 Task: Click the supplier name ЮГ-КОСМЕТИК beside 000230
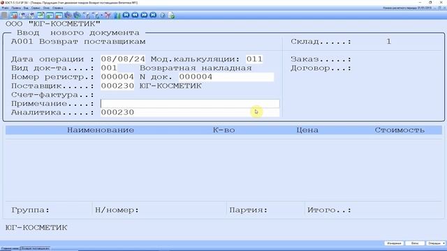tap(170, 86)
